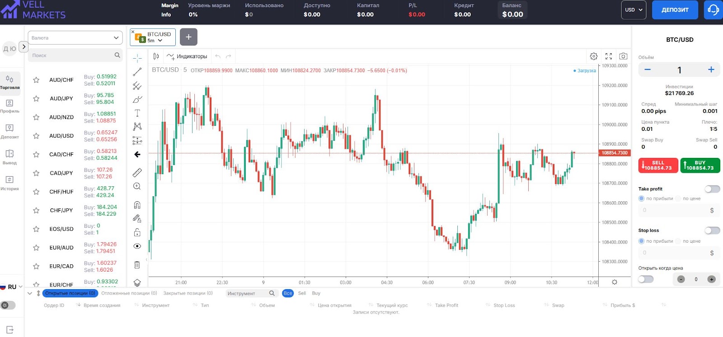Select the trend line drawing tool
Screen dimensions: 723x337
pyautogui.click(x=137, y=72)
